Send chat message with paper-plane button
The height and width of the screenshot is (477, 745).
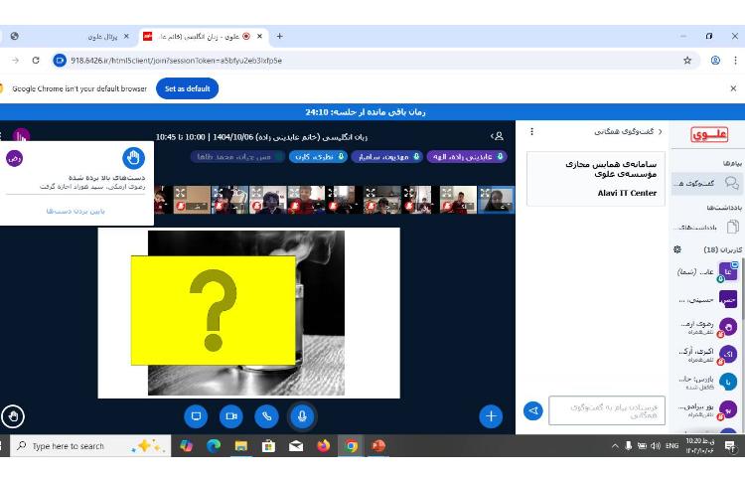(533, 410)
